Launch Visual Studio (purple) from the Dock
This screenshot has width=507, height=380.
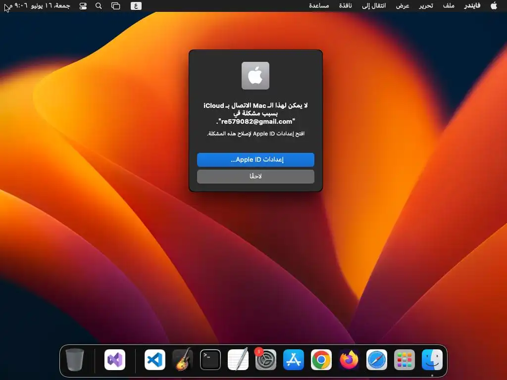coord(115,360)
